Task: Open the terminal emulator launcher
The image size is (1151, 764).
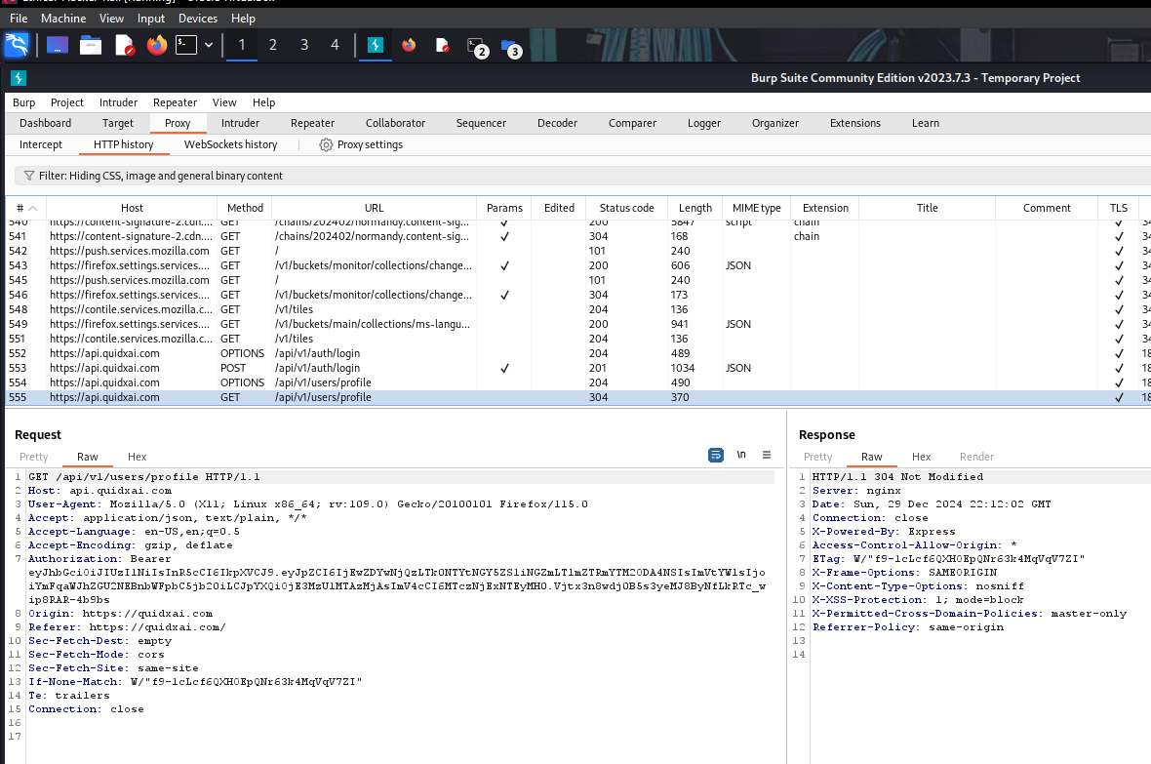Action: tap(186, 46)
